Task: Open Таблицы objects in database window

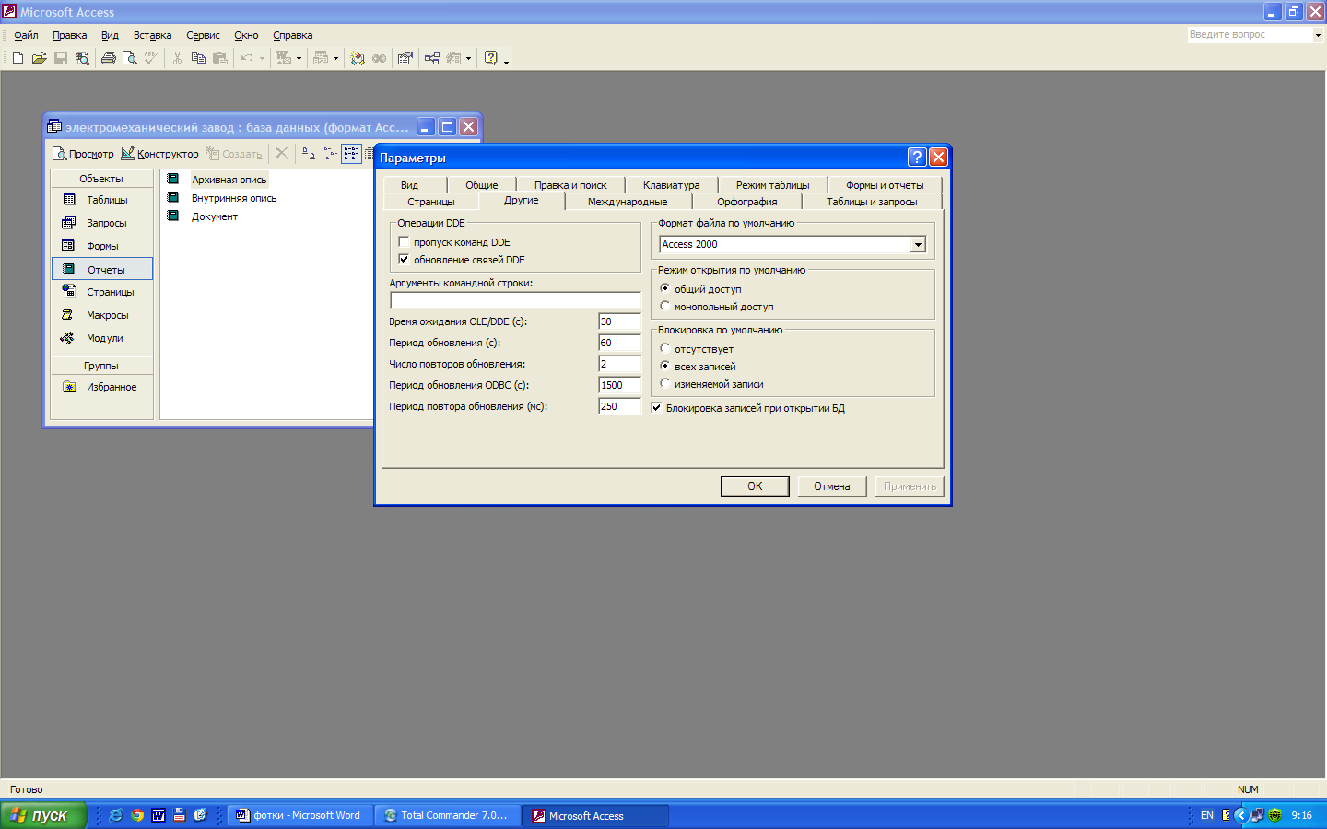Action: pos(102,200)
